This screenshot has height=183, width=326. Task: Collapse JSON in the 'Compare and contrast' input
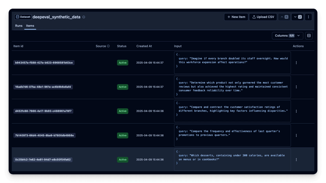click(x=179, y=103)
